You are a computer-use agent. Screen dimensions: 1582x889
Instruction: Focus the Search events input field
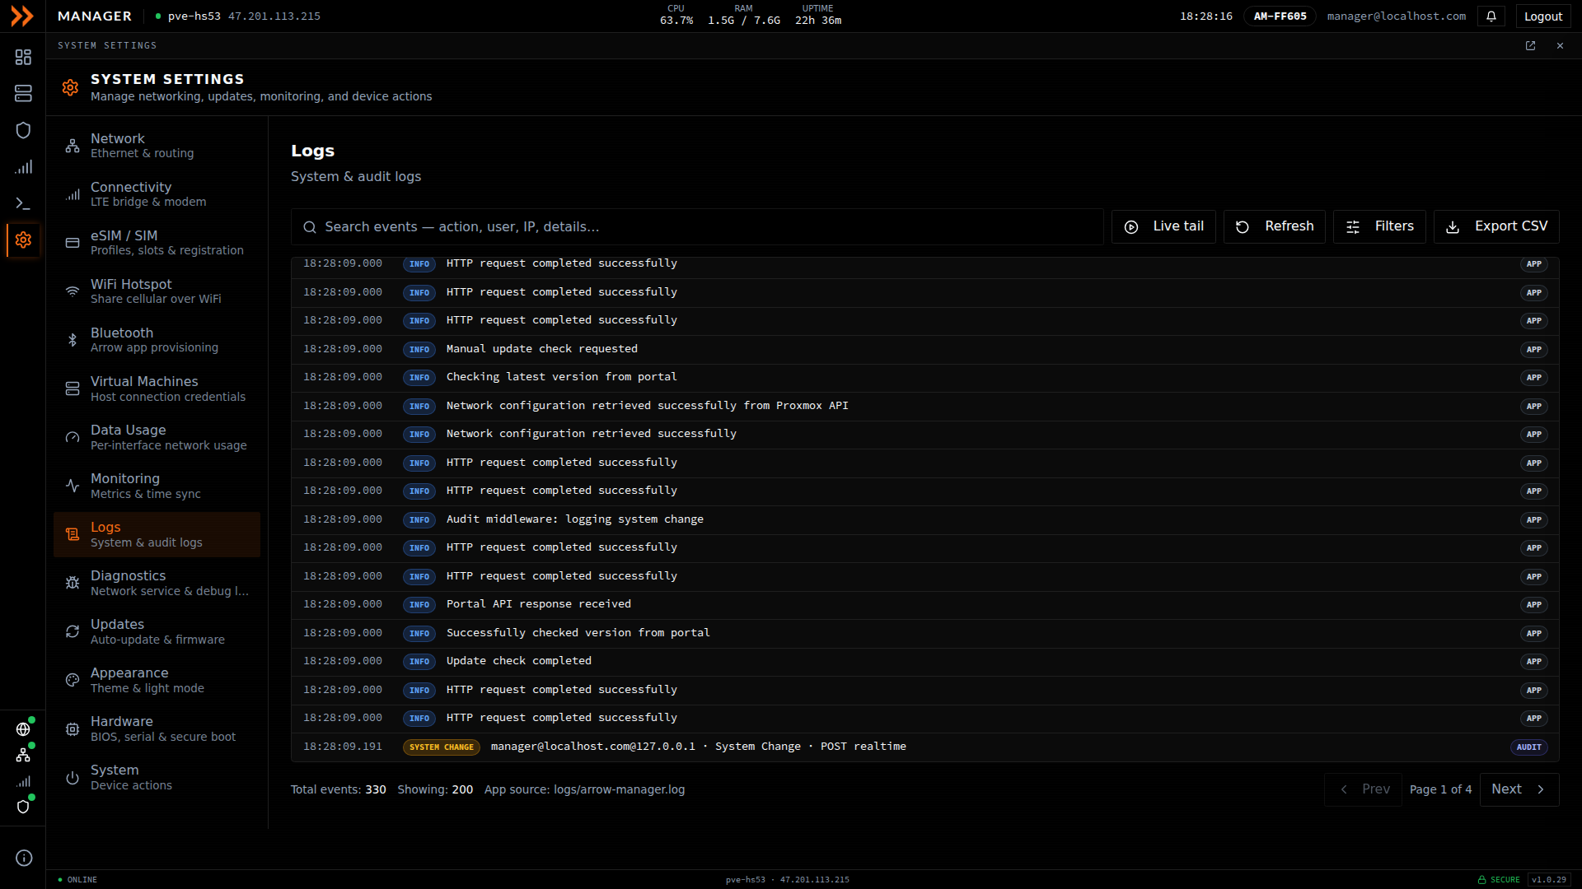[697, 226]
